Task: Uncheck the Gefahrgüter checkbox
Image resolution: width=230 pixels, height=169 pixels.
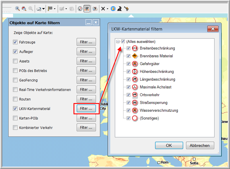Action: click(x=128, y=64)
